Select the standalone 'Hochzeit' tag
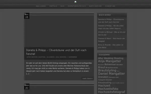This screenshot has height=94, width=151. click(x=104, y=85)
